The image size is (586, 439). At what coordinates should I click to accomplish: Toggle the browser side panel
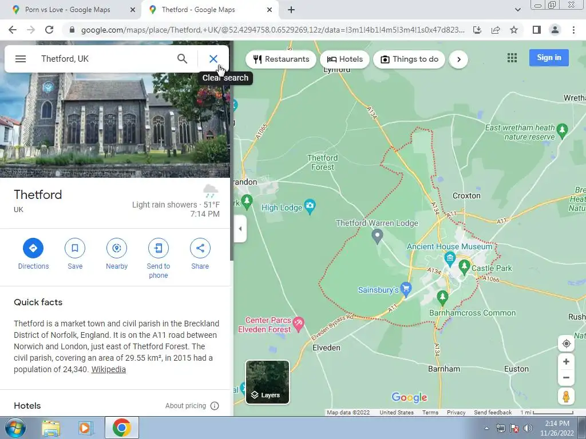tap(537, 30)
